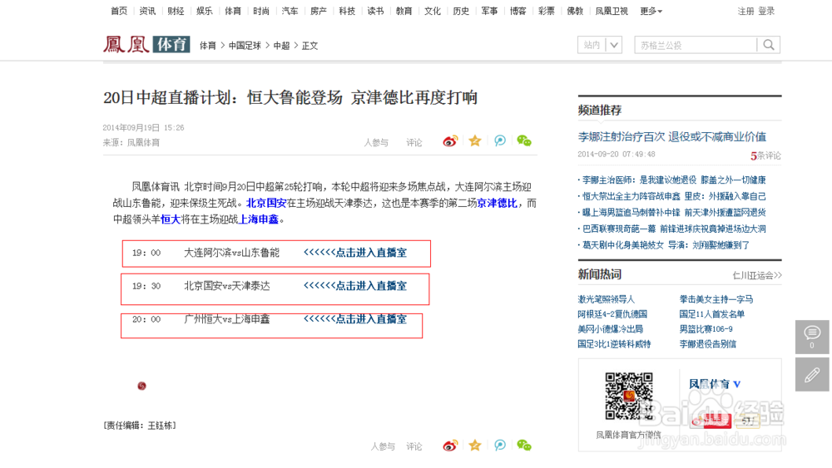Click the WeChat share icon under article title
The height and width of the screenshot is (468, 832).
[524, 140]
